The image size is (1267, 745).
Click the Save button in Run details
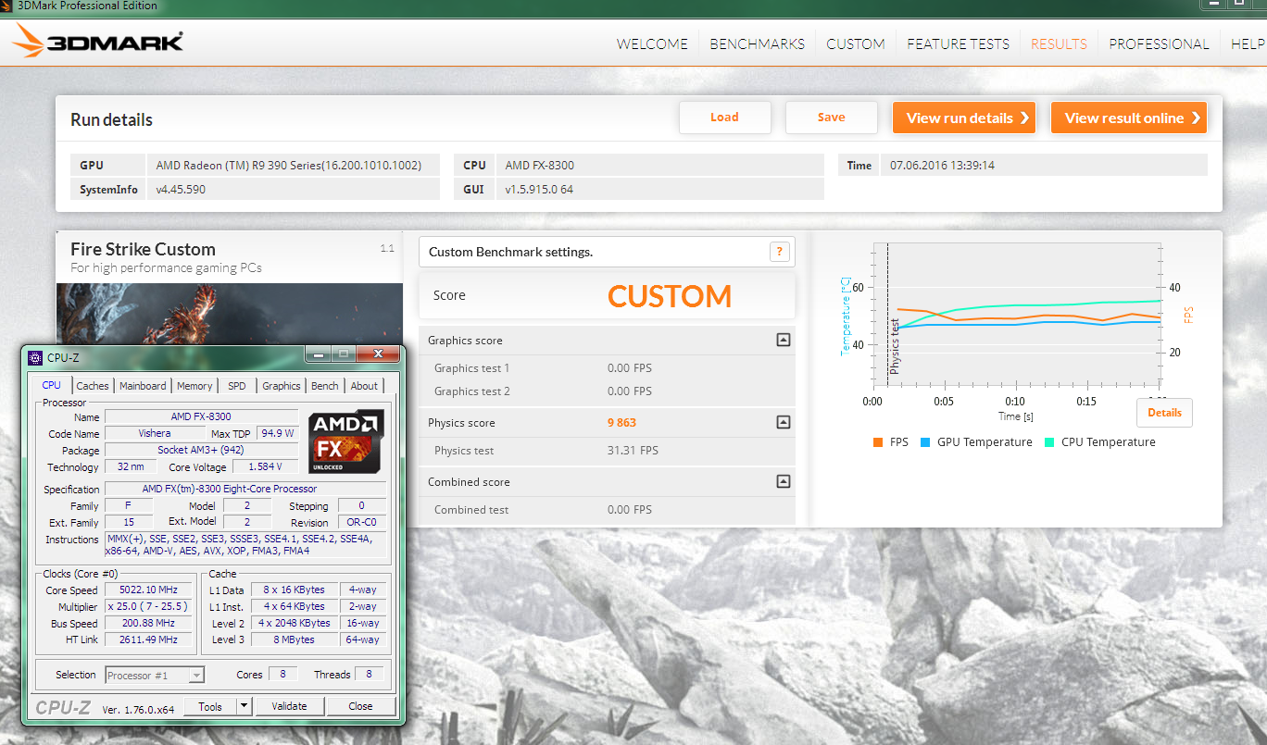[832, 118]
